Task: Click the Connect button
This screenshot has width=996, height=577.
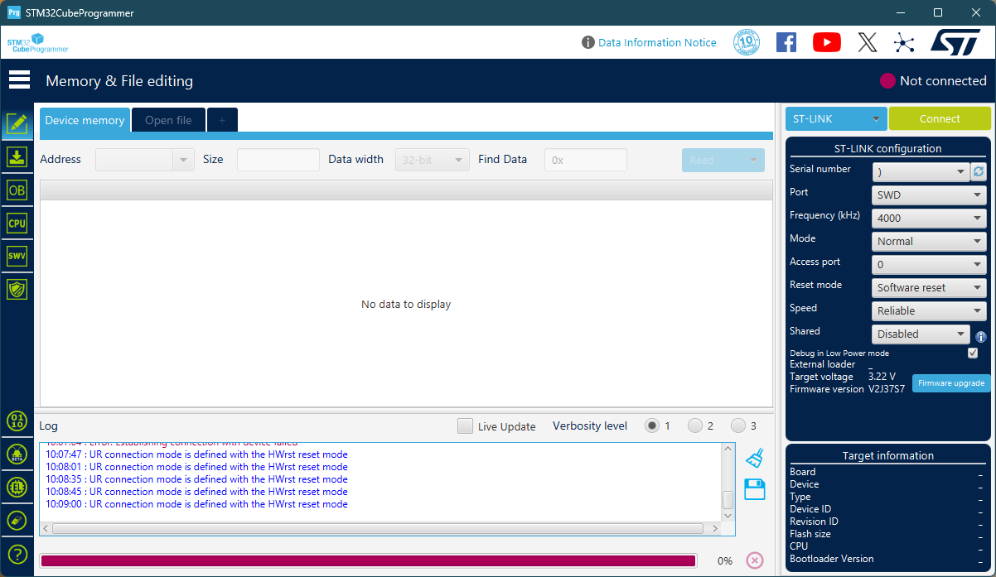Action: pyautogui.click(x=940, y=118)
